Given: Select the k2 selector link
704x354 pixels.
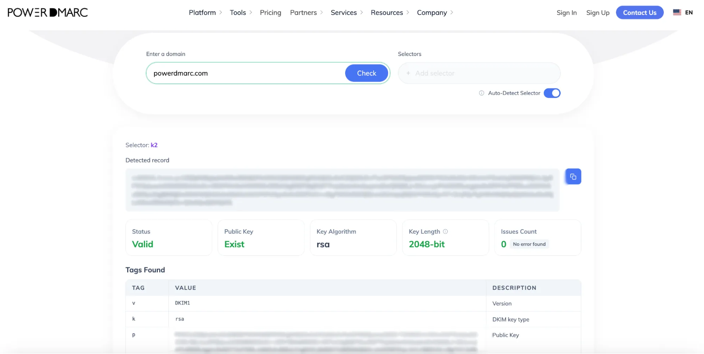Looking at the screenshot, I should [x=154, y=145].
